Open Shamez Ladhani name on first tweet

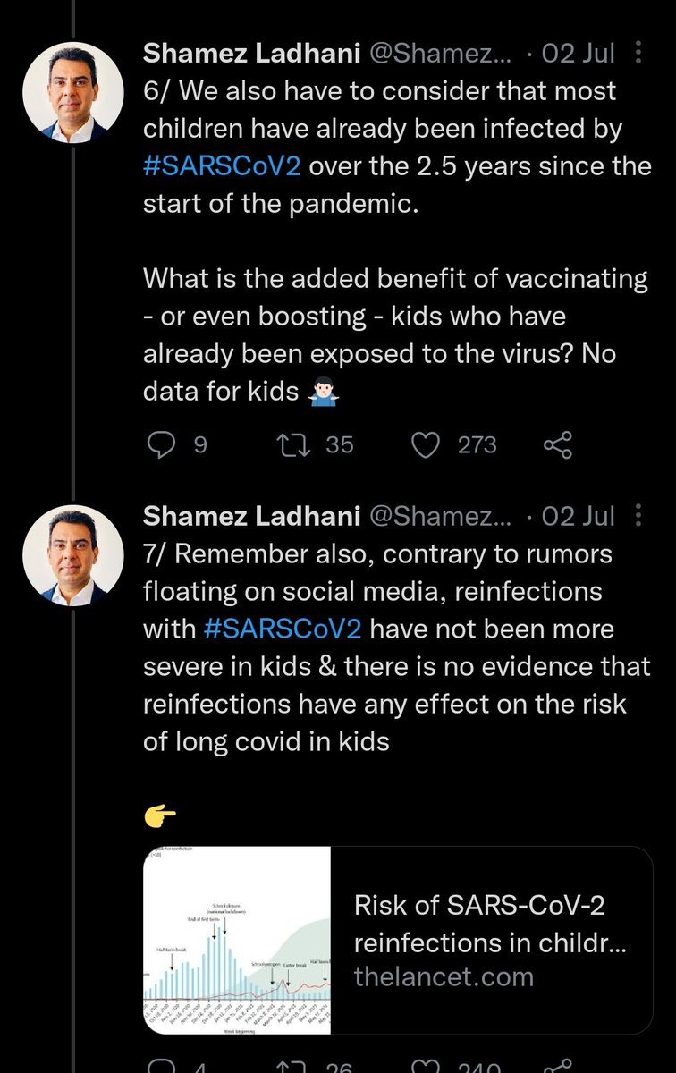click(x=251, y=53)
